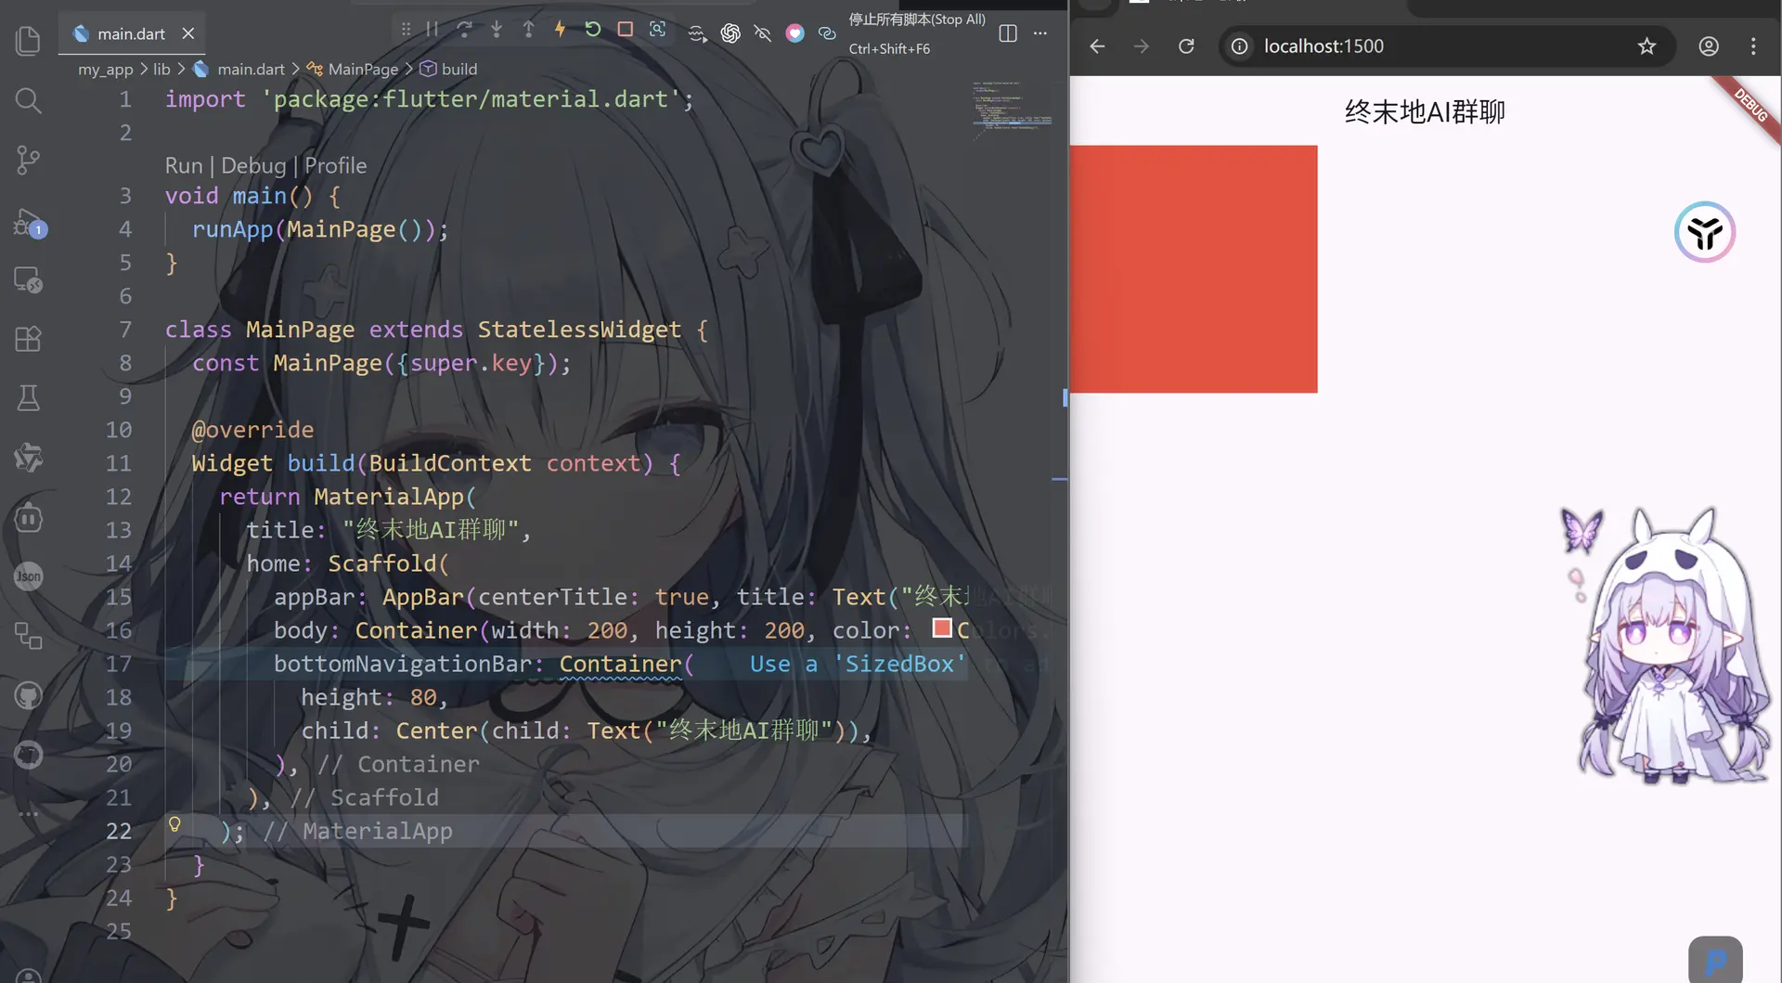Open the Search view in the activity bar
Image resolution: width=1782 pixels, height=983 pixels.
[x=28, y=100]
